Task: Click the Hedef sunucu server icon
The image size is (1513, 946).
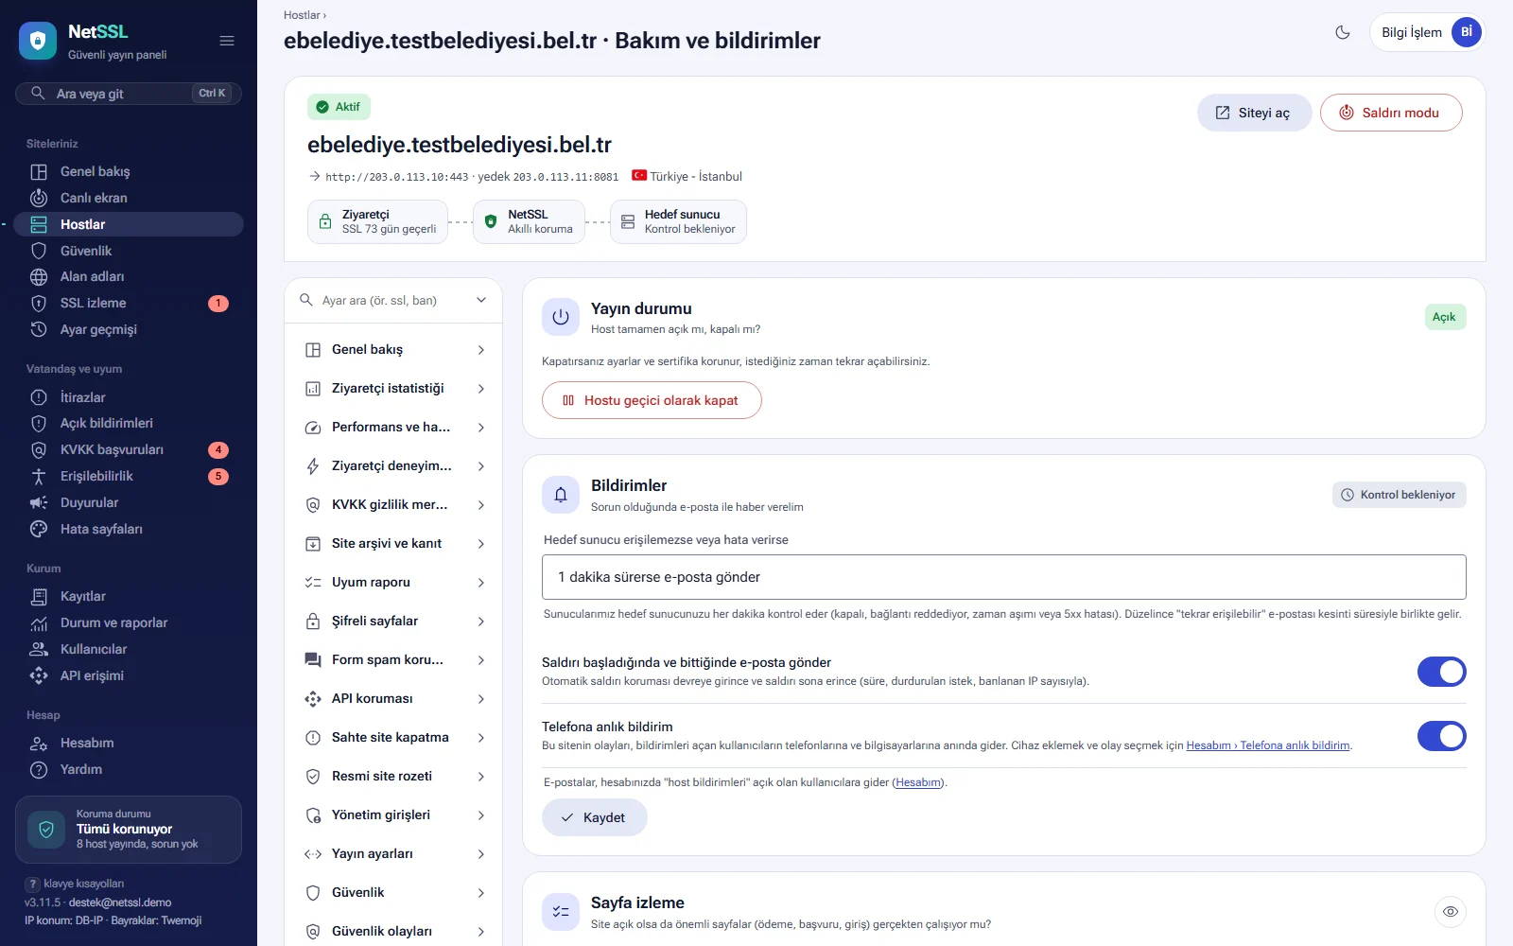Action: [x=628, y=221]
